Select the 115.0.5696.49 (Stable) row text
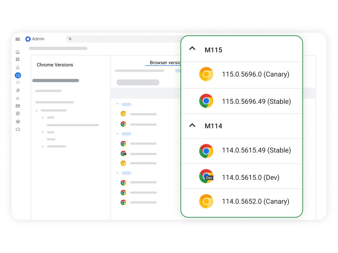338x253 pixels. coord(256,101)
